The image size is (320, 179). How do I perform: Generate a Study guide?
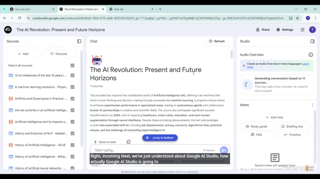pos(256,126)
